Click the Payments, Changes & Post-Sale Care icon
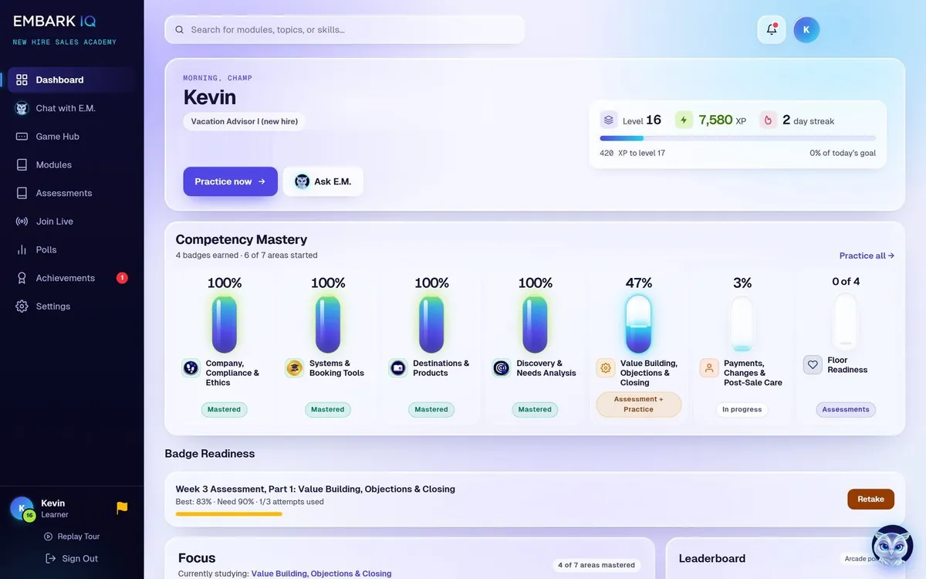Viewport: 926px width, 579px height. (x=709, y=367)
